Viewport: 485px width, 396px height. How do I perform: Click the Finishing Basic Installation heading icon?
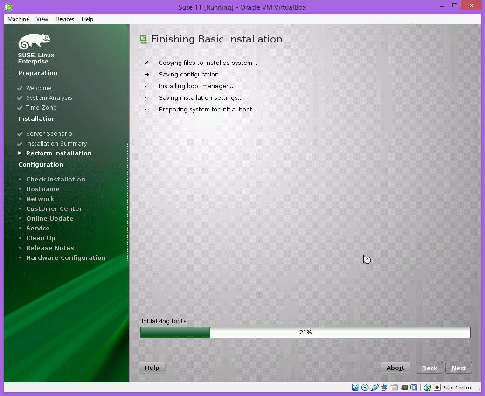(143, 39)
